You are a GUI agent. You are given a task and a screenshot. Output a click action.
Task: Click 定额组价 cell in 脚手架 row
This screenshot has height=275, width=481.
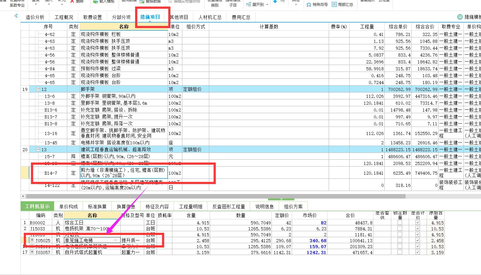pos(195,89)
